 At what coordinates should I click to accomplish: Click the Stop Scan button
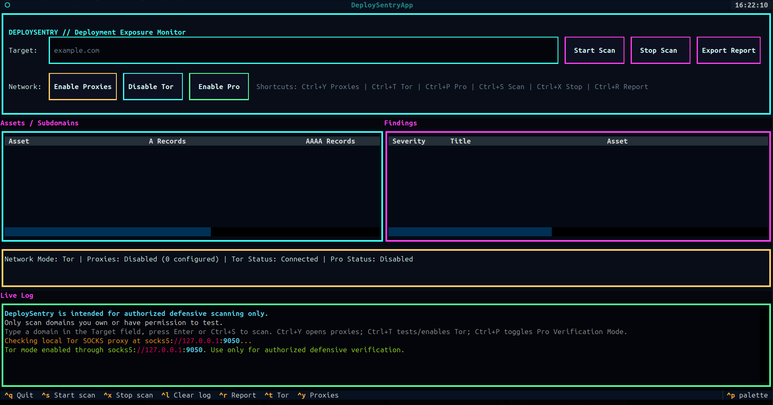[660, 50]
